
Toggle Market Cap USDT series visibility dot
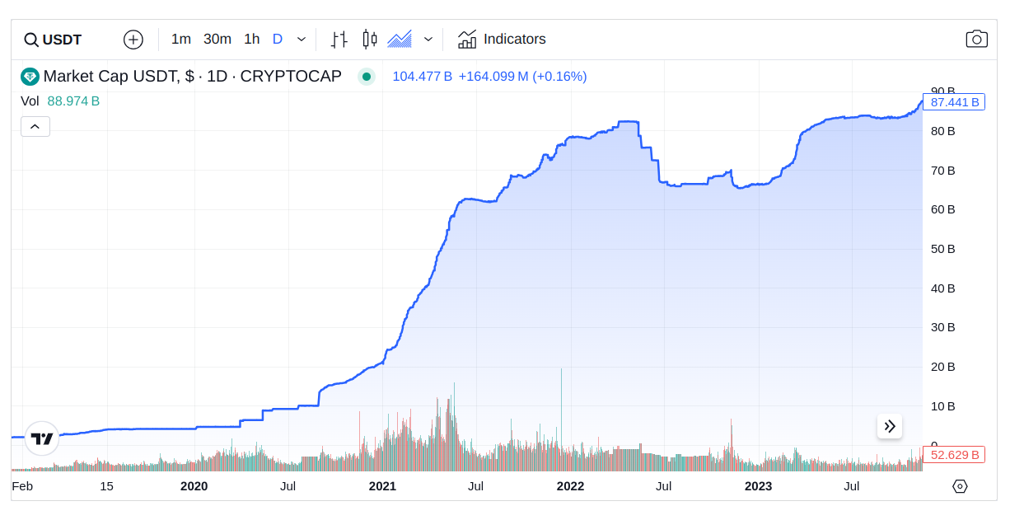[x=366, y=76]
